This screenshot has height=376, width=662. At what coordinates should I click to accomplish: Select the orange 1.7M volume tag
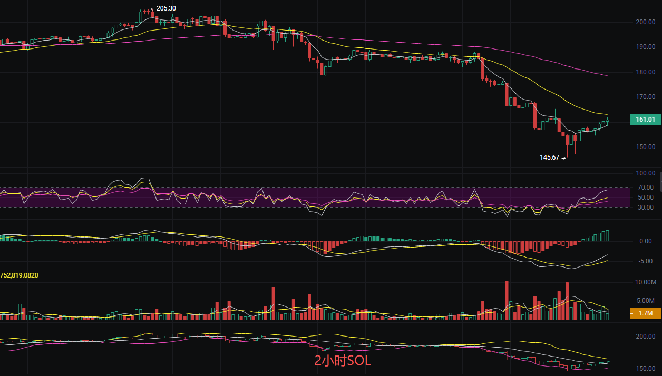645,314
